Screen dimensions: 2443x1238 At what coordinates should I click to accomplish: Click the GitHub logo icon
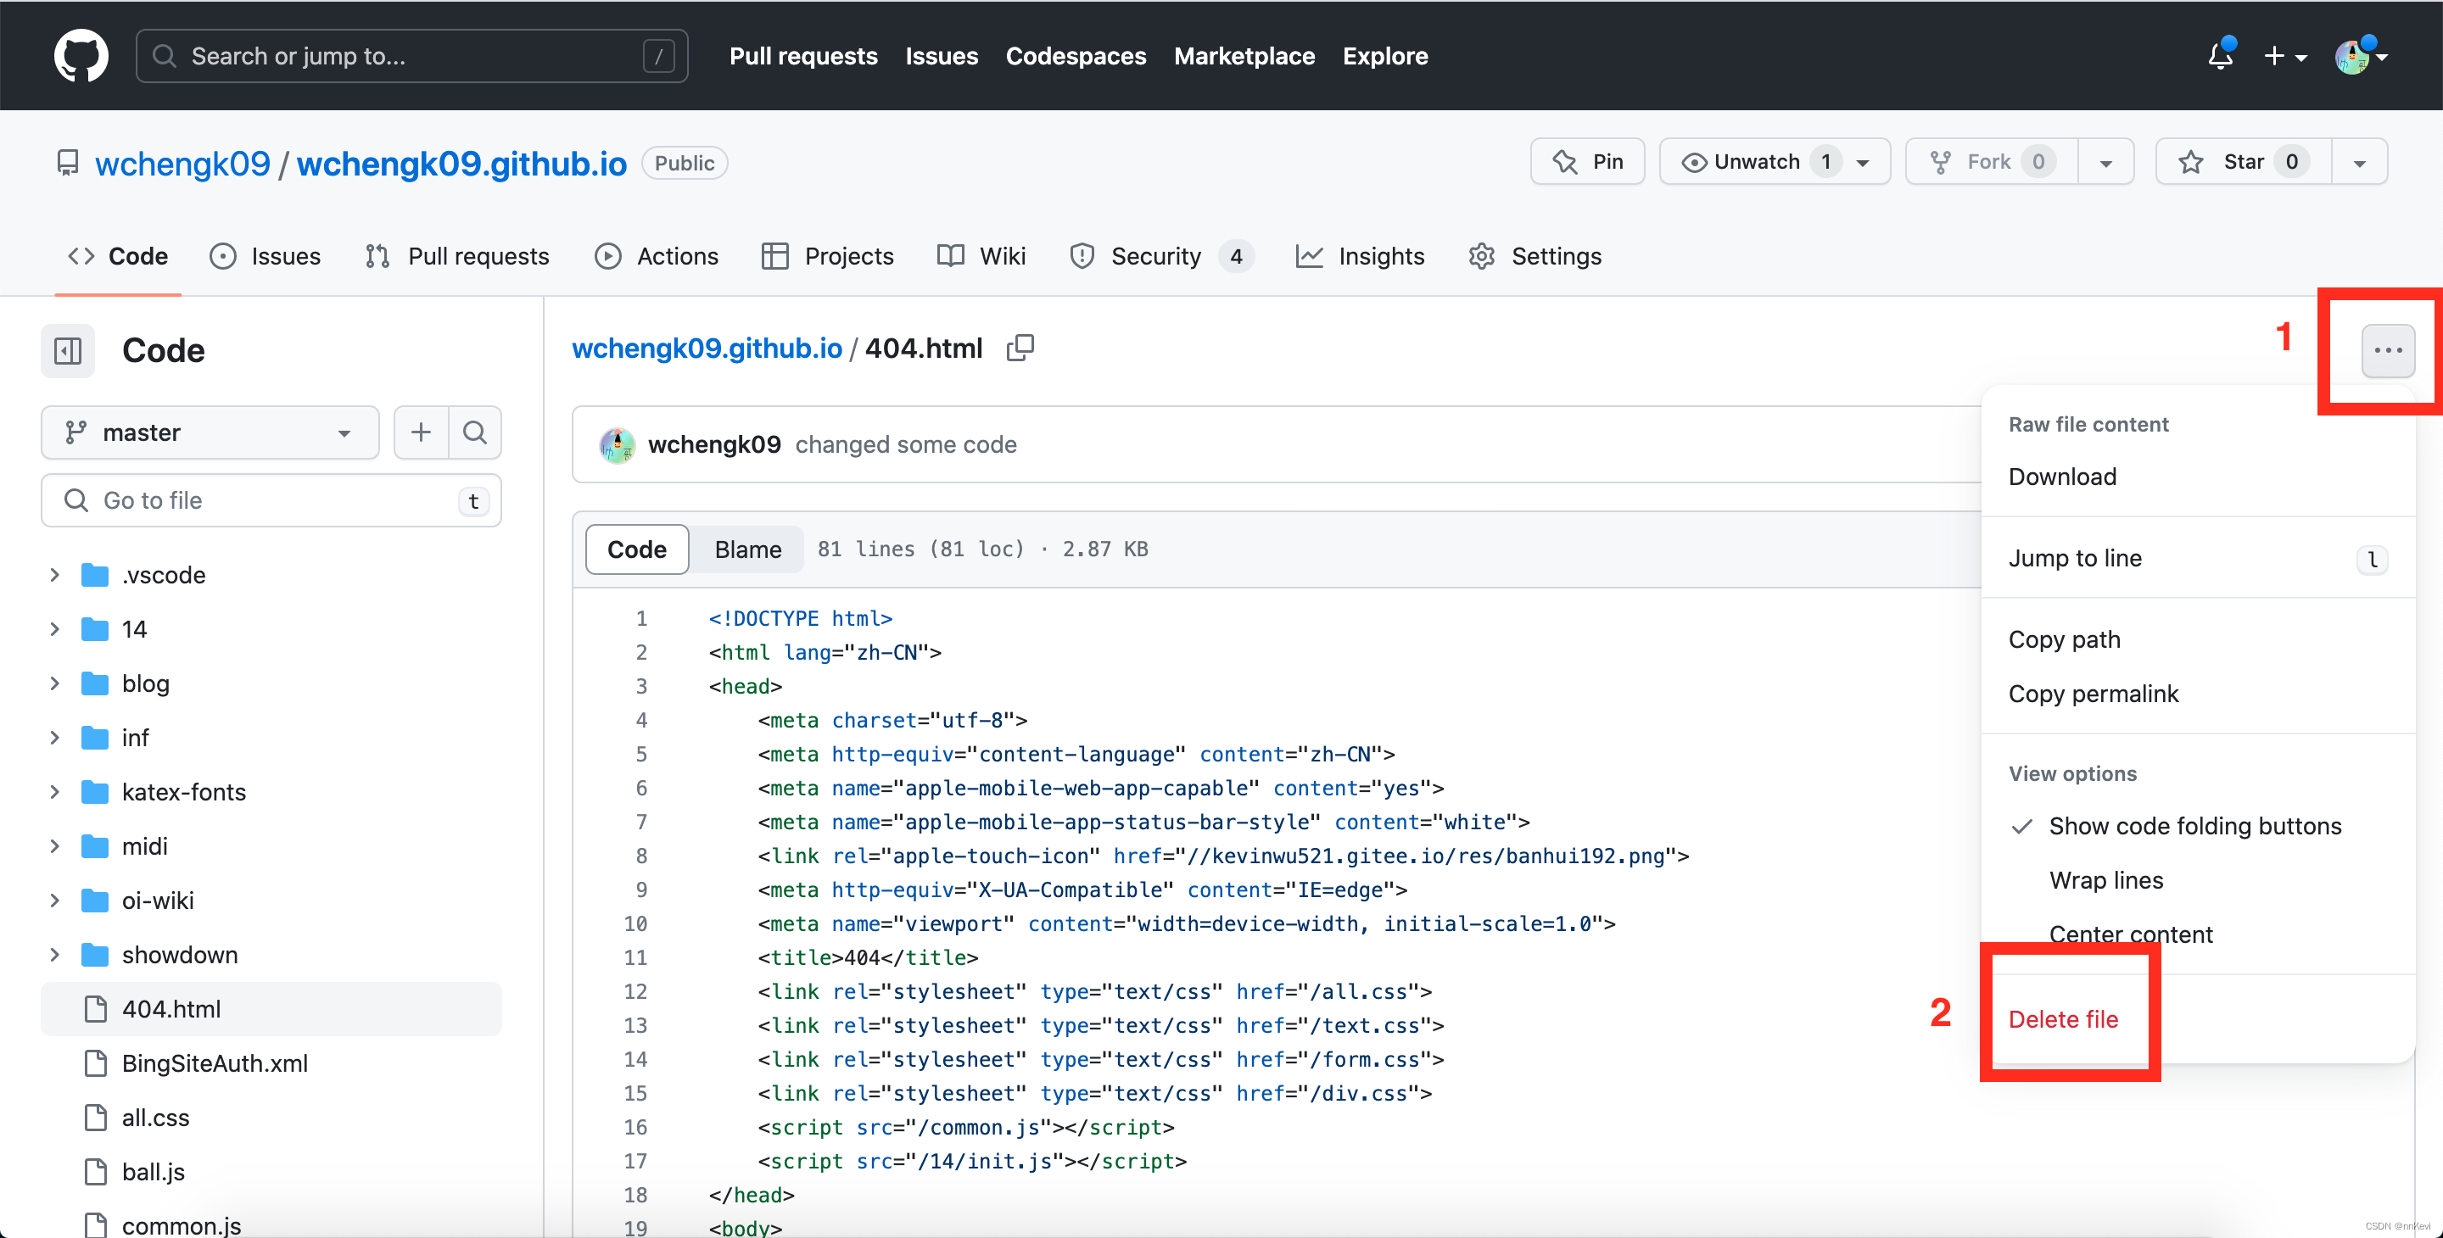[x=81, y=56]
